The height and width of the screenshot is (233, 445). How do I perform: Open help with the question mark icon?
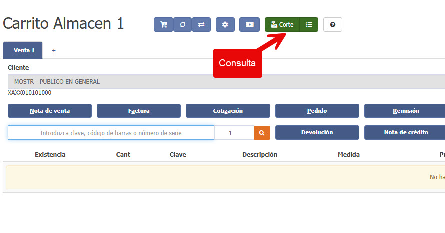[333, 25]
